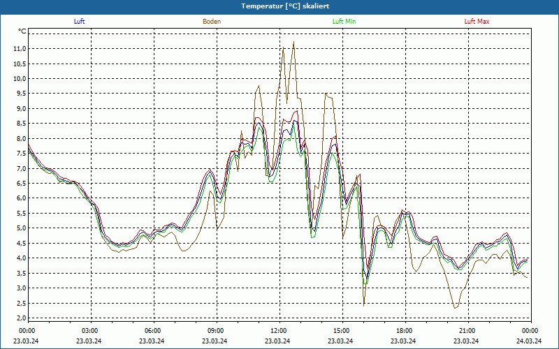Click the '24.03.24' date label
The width and height of the screenshot is (559, 349).
point(529,341)
